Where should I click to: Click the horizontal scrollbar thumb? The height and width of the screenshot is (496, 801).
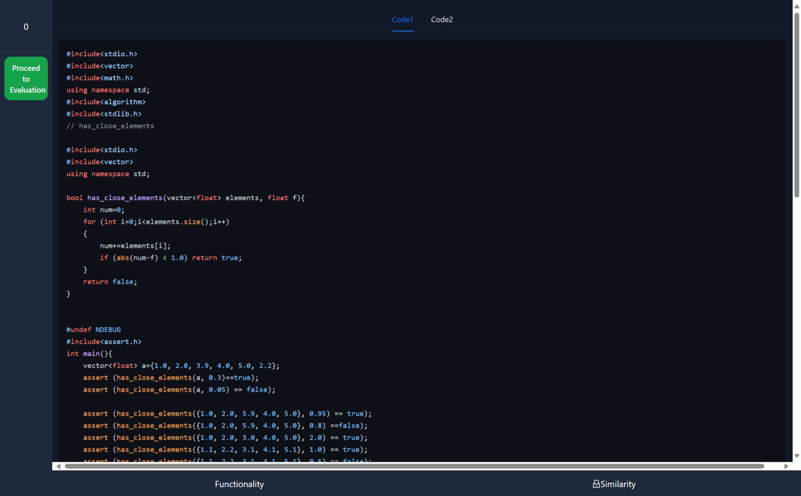tap(414, 466)
